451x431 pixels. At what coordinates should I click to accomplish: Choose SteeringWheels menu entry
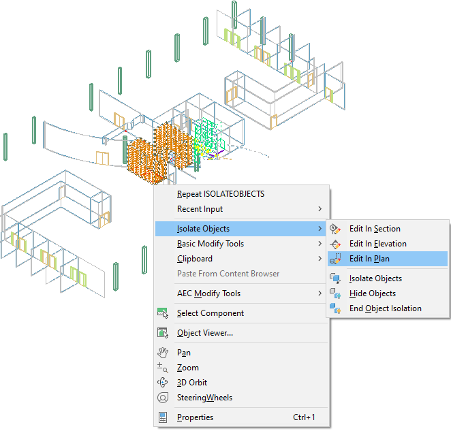[241, 398]
